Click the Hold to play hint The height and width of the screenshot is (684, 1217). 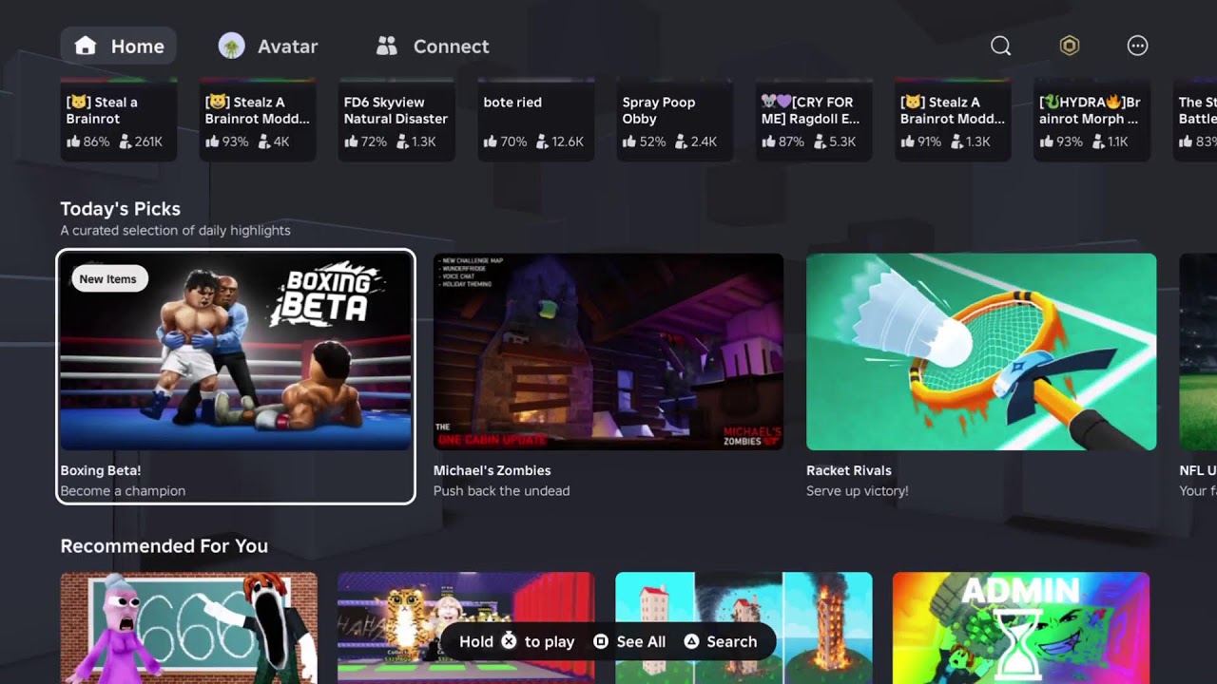click(x=517, y=641)
